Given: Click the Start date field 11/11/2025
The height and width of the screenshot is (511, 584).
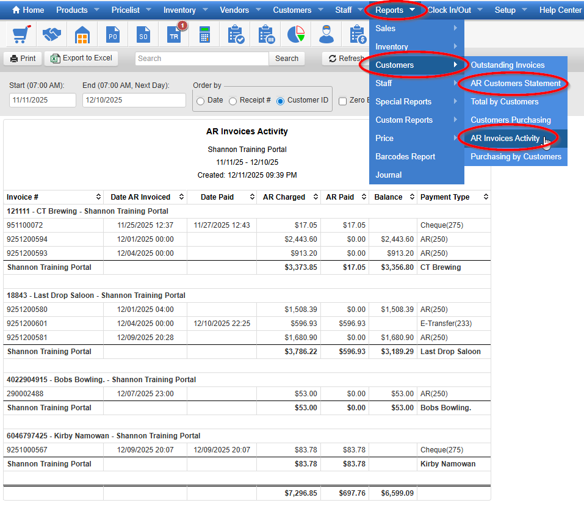Looking at the screenshot, I should tap(43, 100).
